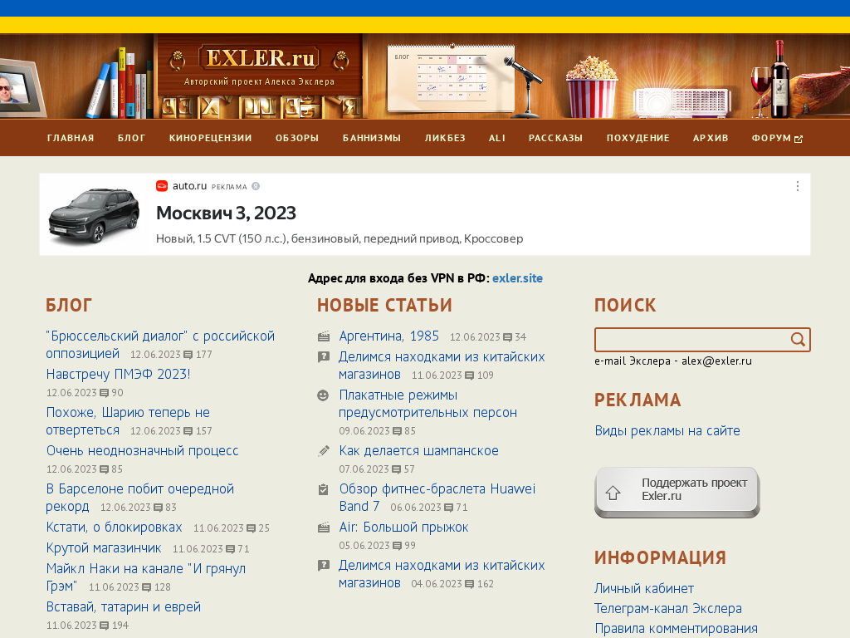Open Майкл Наки на канале post
Viewport: 850px width, 638px height.
[x=146, y=577]
